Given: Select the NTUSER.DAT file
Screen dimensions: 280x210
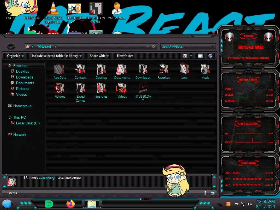Looking at the screenshot, I should click(x=143, y=92).
